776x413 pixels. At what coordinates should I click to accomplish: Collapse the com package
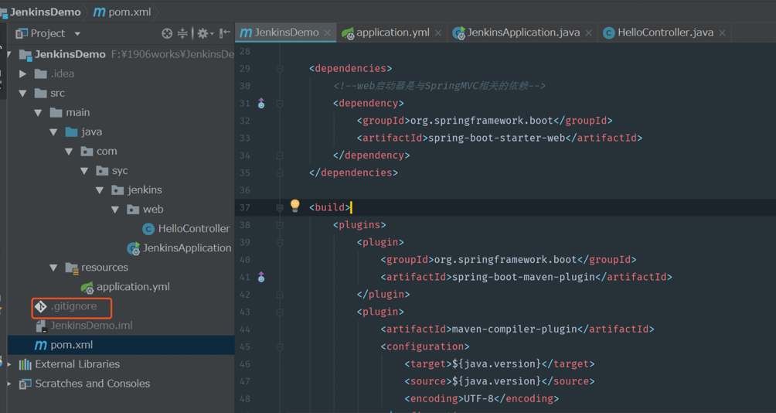69,152
